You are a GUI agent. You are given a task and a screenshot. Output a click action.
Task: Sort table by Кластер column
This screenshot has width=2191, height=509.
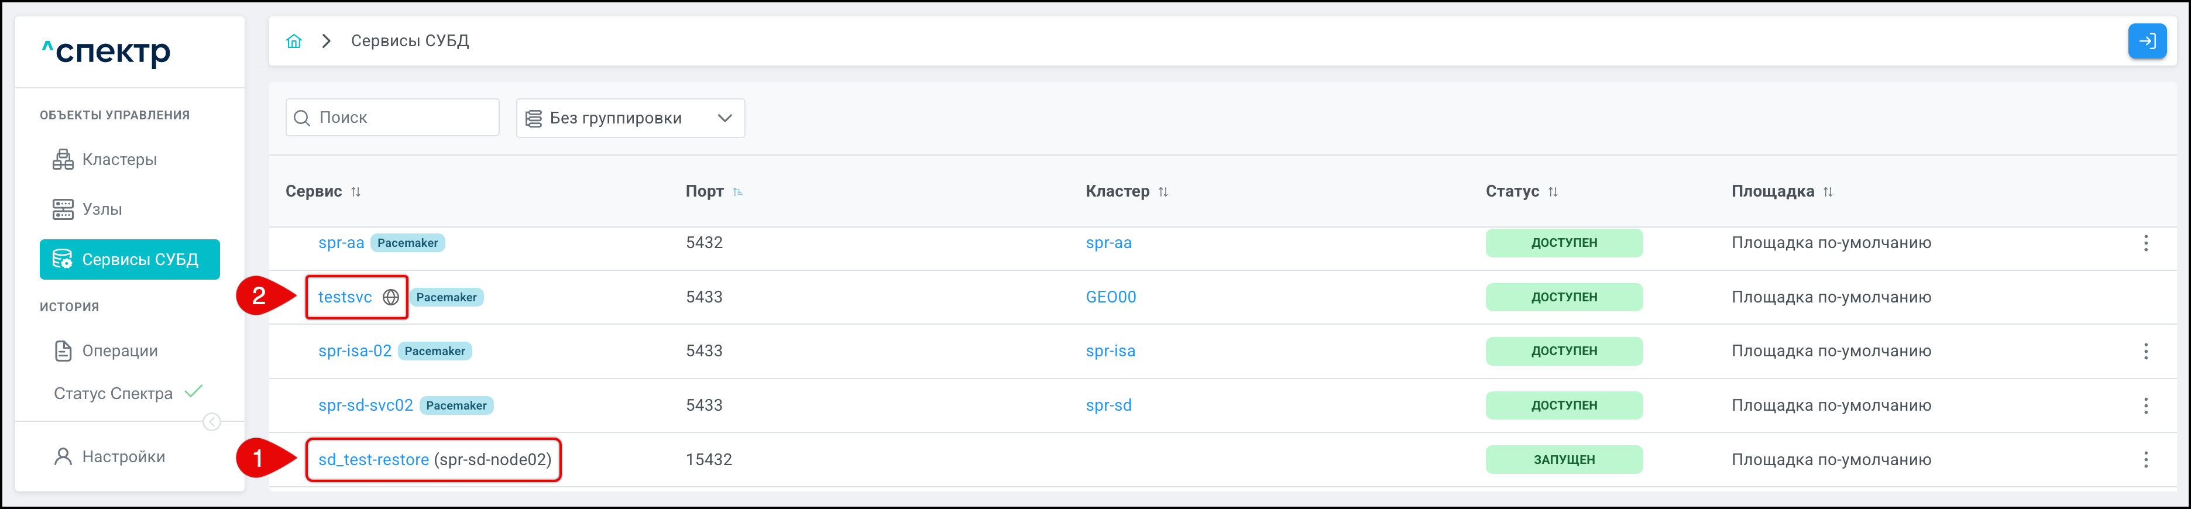click(1163, 192)
